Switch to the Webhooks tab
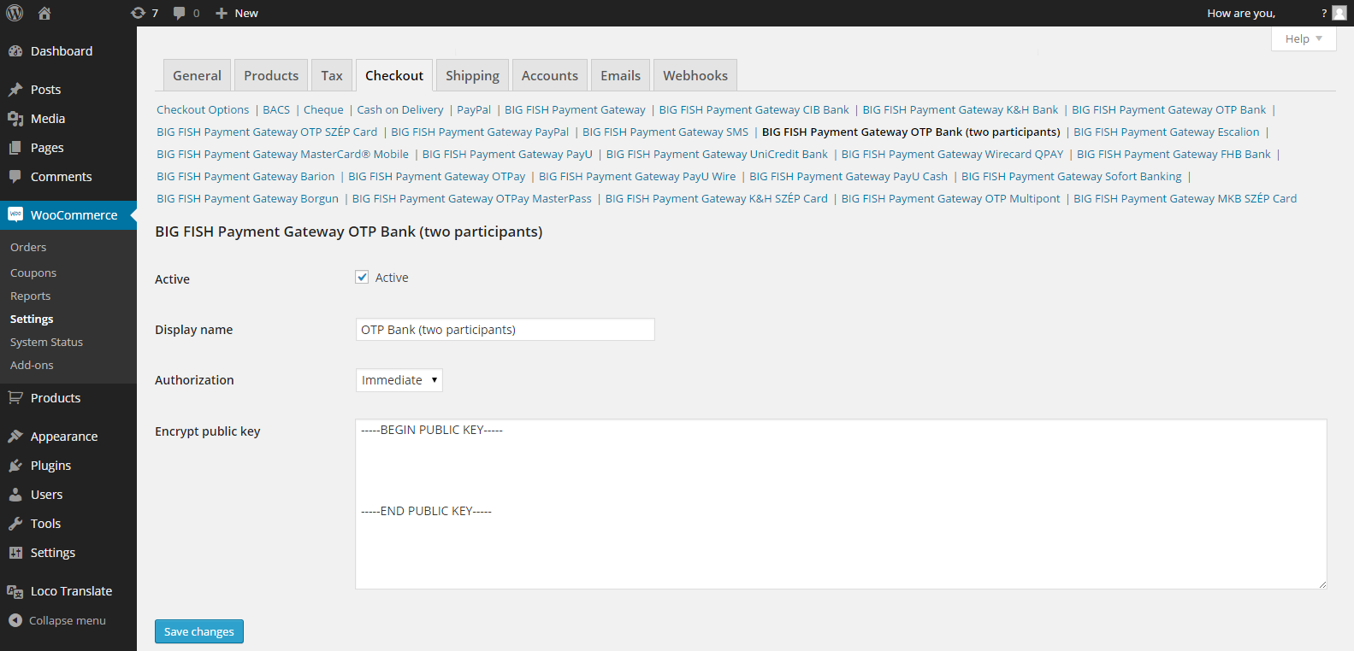This screenshot has height=651, width=1354. pyautogui.click(x=695, y=75)
